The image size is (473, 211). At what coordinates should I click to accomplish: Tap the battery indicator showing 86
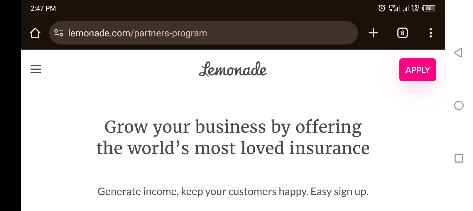point(429,8)
